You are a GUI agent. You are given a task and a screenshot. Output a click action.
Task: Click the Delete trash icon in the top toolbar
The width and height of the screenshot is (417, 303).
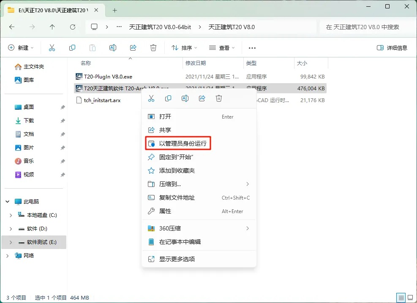(153, 48)
